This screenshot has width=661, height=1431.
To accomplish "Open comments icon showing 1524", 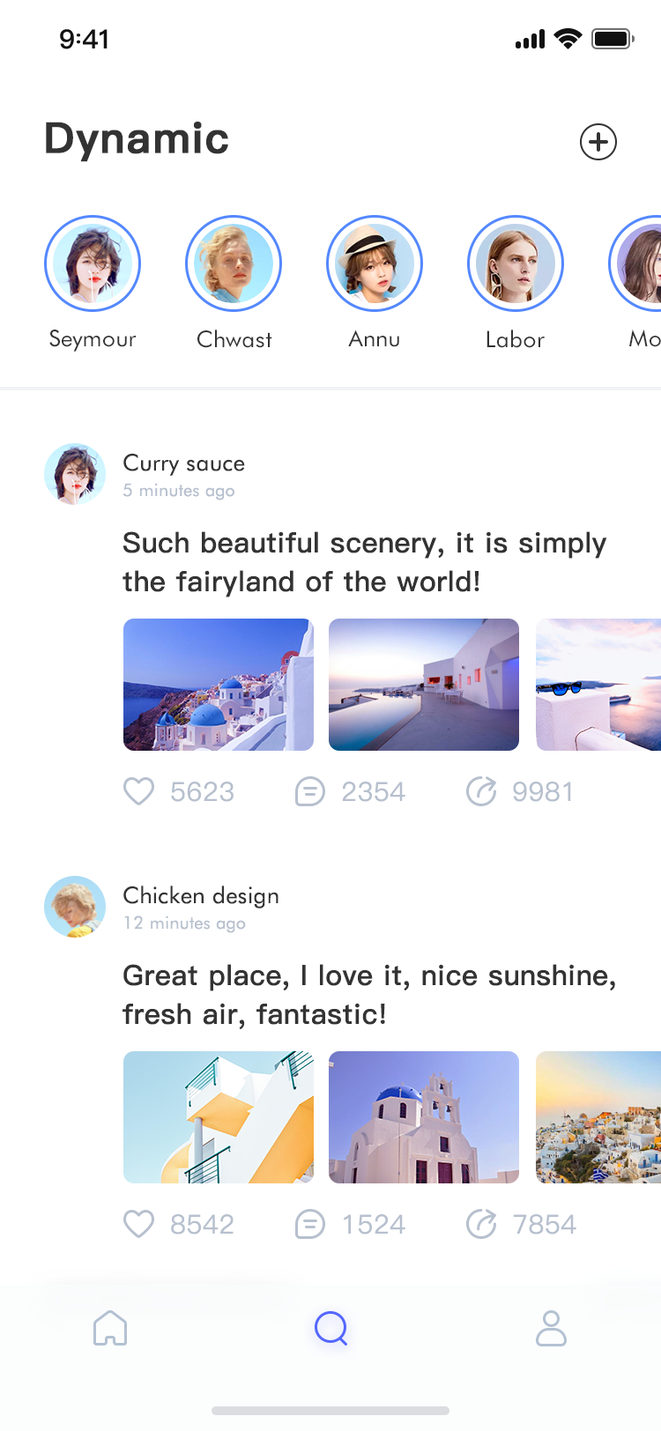I will (309, 1225).
